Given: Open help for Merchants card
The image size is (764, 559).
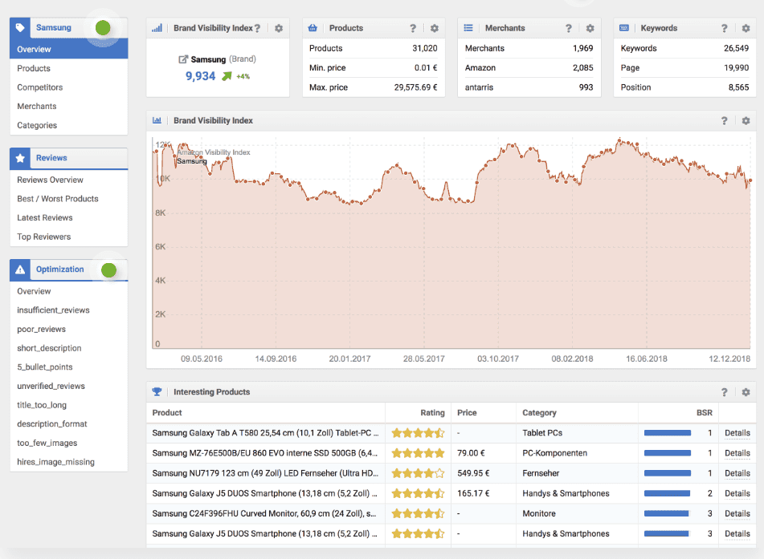Looking at the screenshot, I should 569,28.
